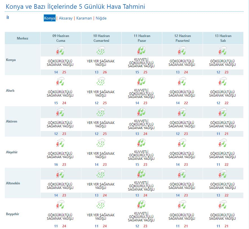The width and height of the screenshot is (249, 229).
Task: Click the 11 Haziran Pazar column header
Action: [142, 38]
